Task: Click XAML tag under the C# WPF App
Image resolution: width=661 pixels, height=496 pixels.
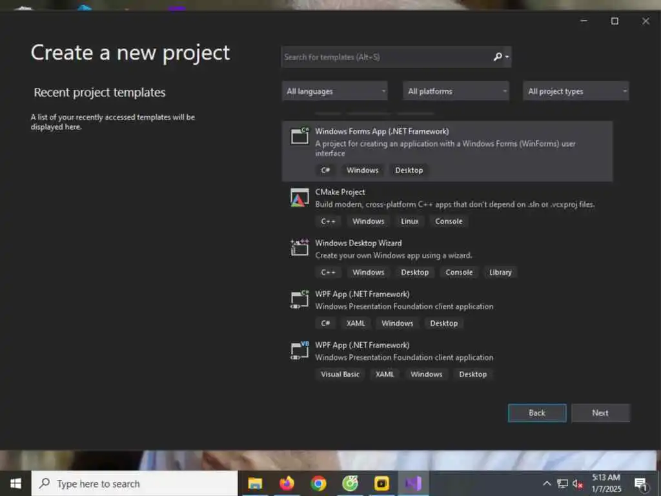Action: (356, 323)
